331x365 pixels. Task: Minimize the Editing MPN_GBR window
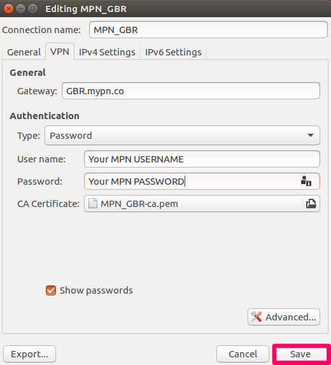pyautogui.click(x=21, y=9)
